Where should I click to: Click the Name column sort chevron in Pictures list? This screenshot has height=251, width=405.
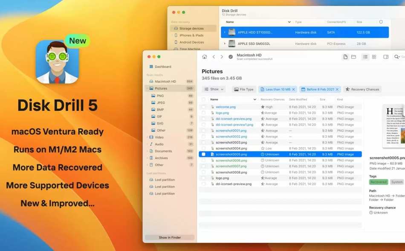pos(255,99)
